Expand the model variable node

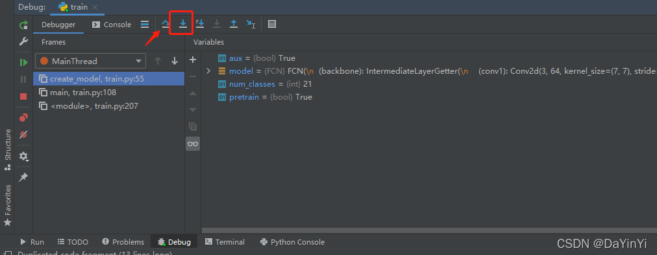[x=208, y=71]
